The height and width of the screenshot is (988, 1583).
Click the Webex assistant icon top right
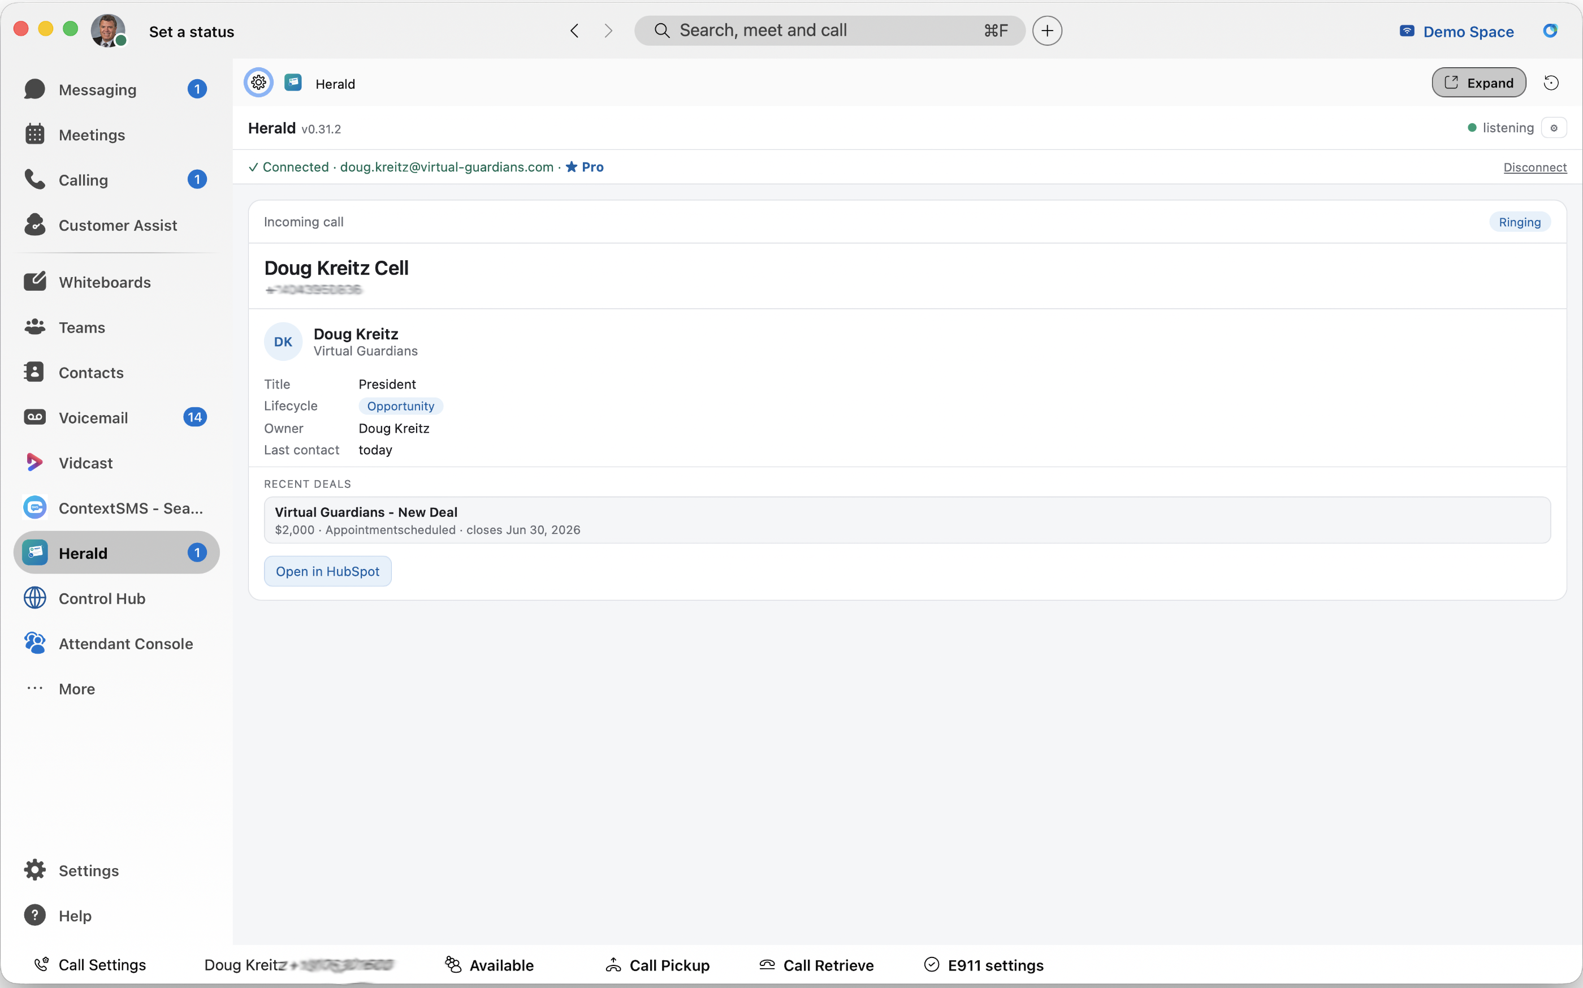[x=1550, y=31]
